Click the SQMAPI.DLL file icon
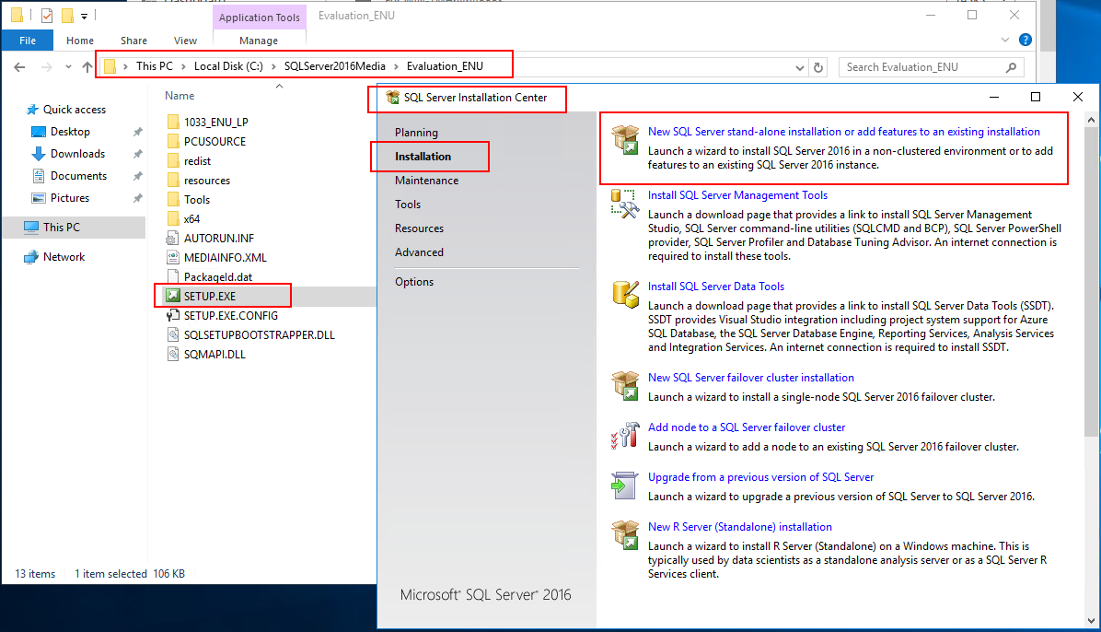The image size is (1101, 632). click(x=173, y=355)
